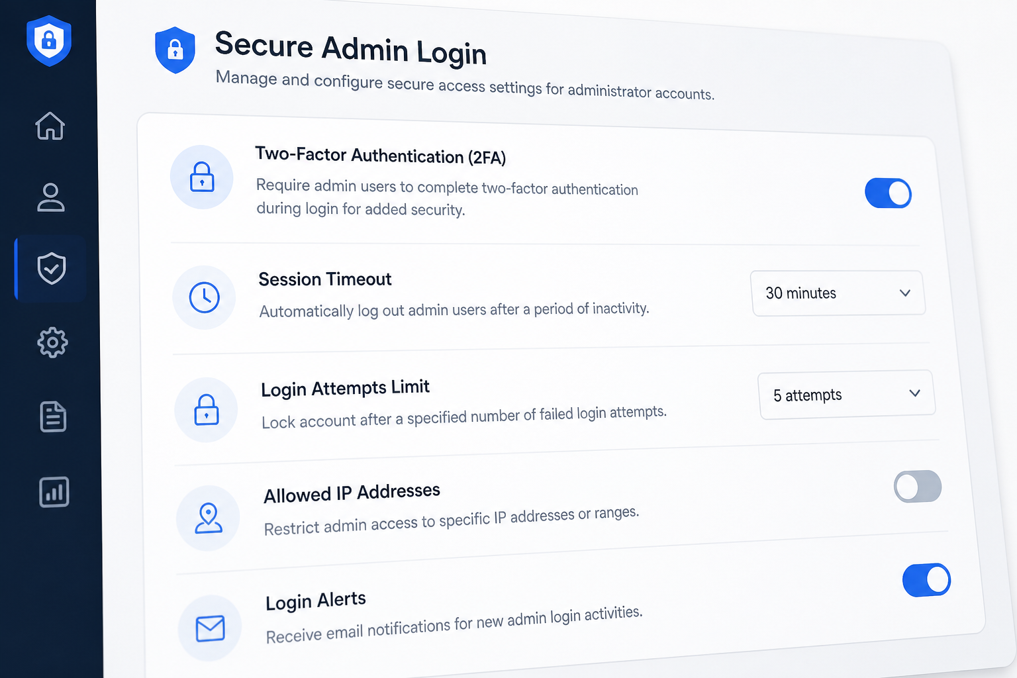1017x678 pixels.
Task: Click the Login Alerts title
Action: (x=316, y=601)
